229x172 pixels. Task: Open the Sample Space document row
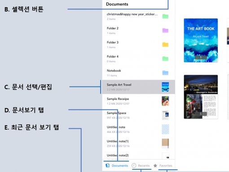click(139, 115)
